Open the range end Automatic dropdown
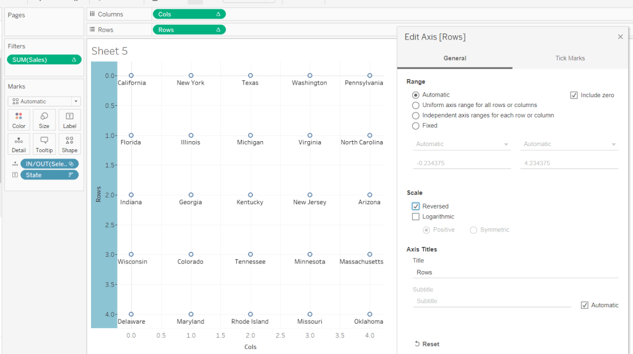 [569, 144]
